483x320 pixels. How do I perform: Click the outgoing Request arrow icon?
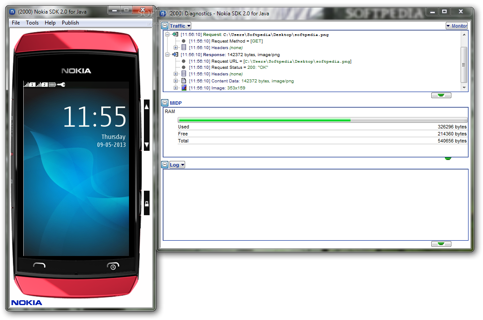coord(175,35)
